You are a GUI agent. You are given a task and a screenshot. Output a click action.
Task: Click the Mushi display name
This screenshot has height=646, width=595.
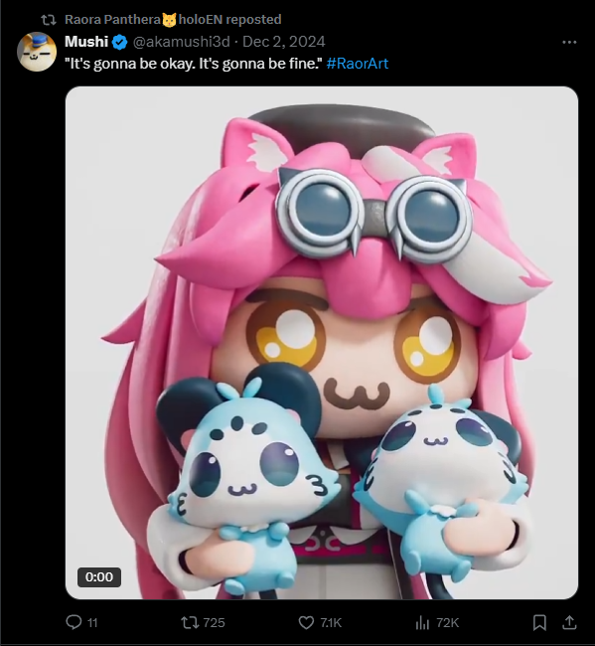pyautogui.click(x=86, y=42)
